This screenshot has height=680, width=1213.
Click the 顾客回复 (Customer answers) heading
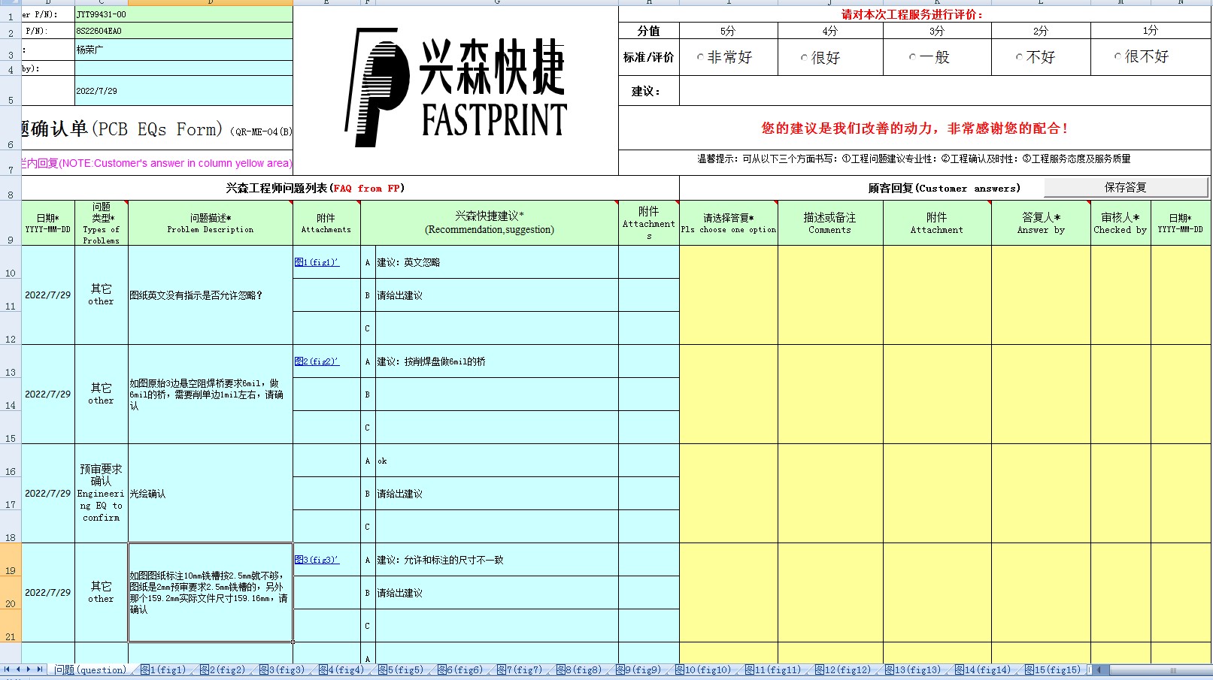944,188
